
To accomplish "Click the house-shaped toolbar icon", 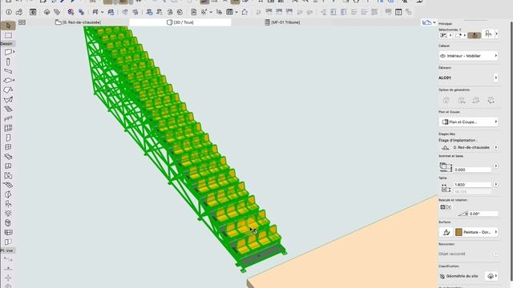I will [244, 12].
